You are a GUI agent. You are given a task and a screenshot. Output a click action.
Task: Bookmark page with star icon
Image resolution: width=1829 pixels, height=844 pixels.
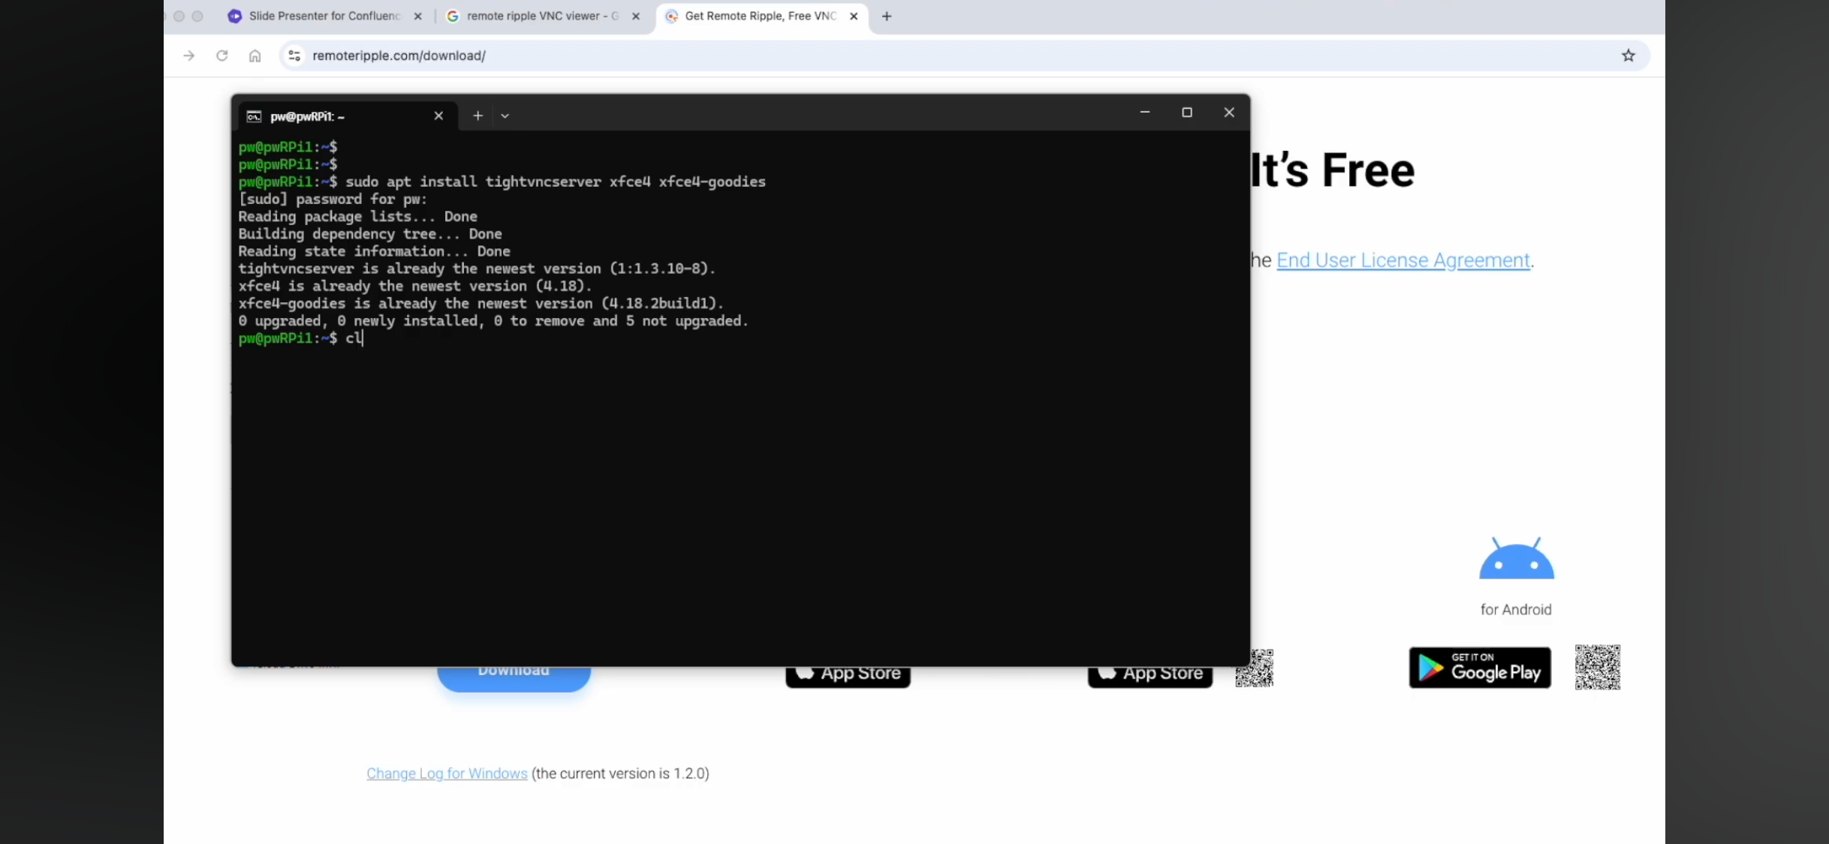tap(1628, 56)
